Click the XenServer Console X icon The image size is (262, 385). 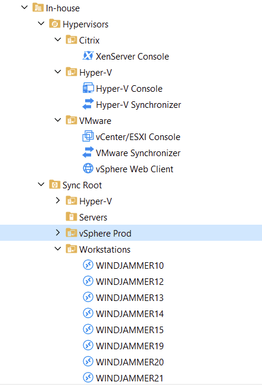(88, 56)
